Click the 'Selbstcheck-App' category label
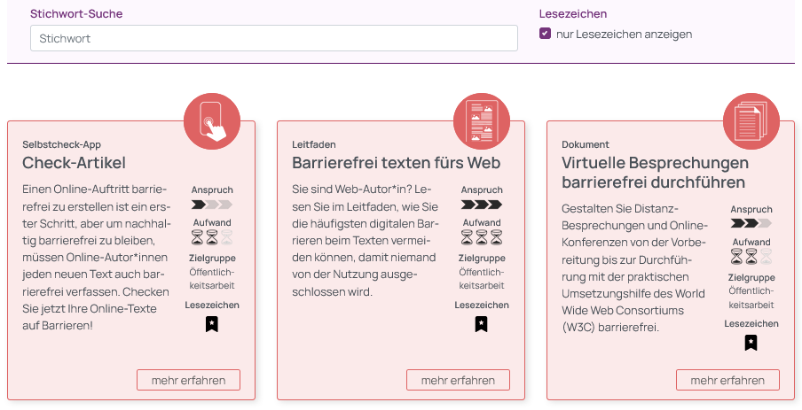Viewport: 802px width, 410px height. pyautogui.click(x=61, y=144)
